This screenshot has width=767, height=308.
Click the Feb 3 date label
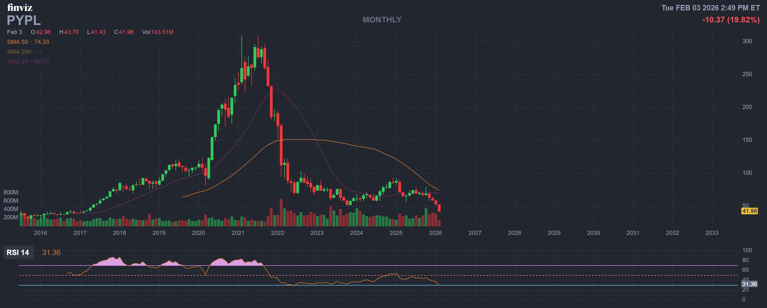15,32
